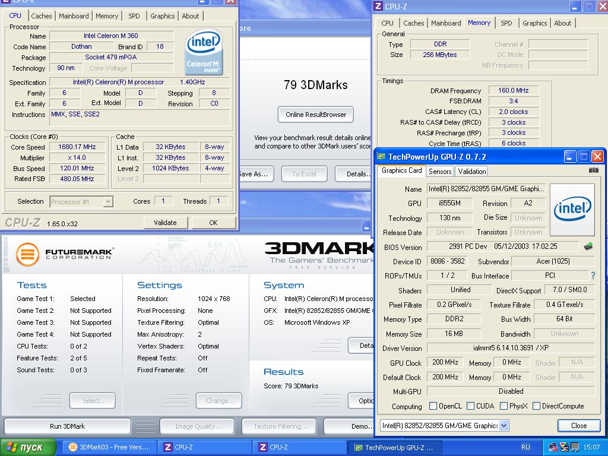The image size is (608, 456).
Task: Click the Run 3DMark button
Action: coord(68,426)
